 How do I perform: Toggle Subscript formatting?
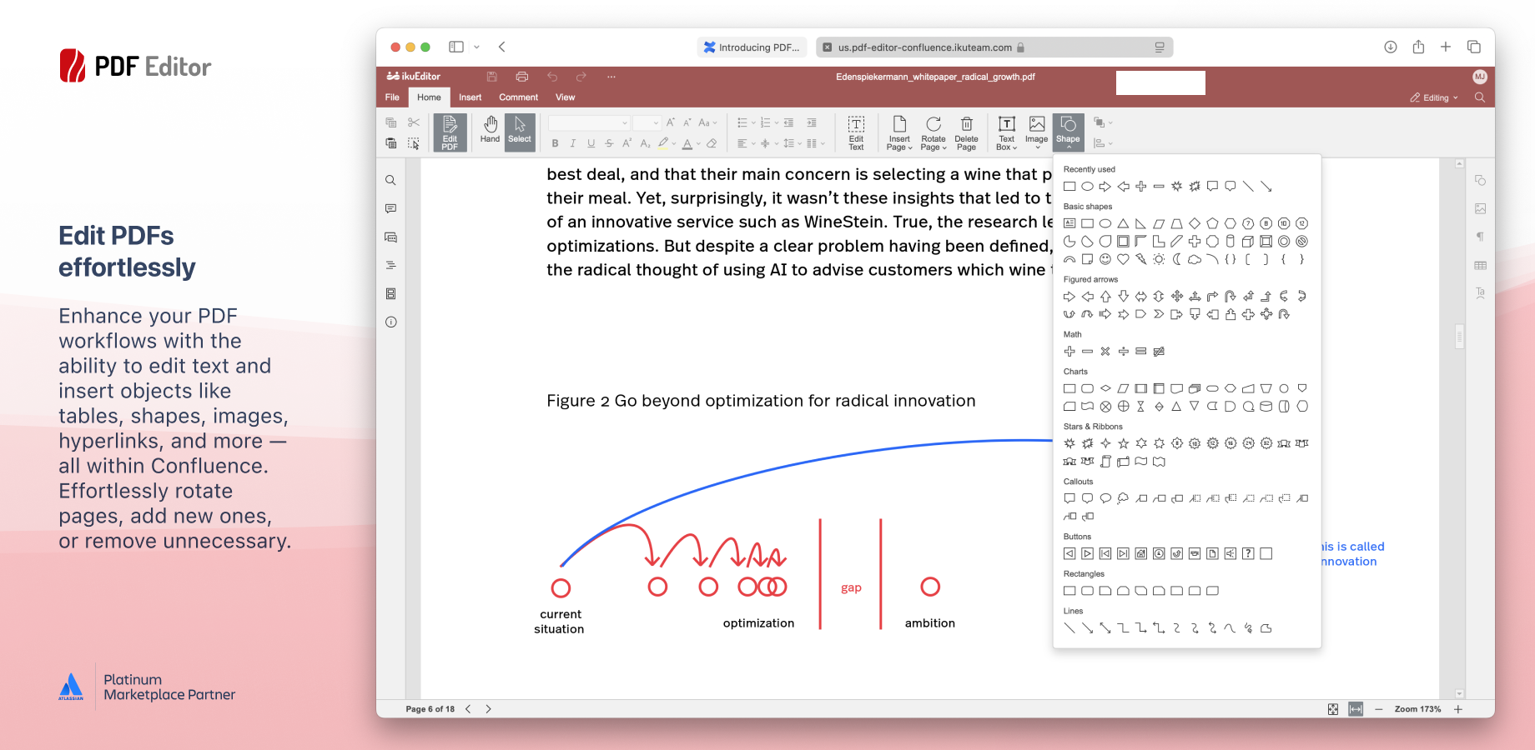[645, 143]
